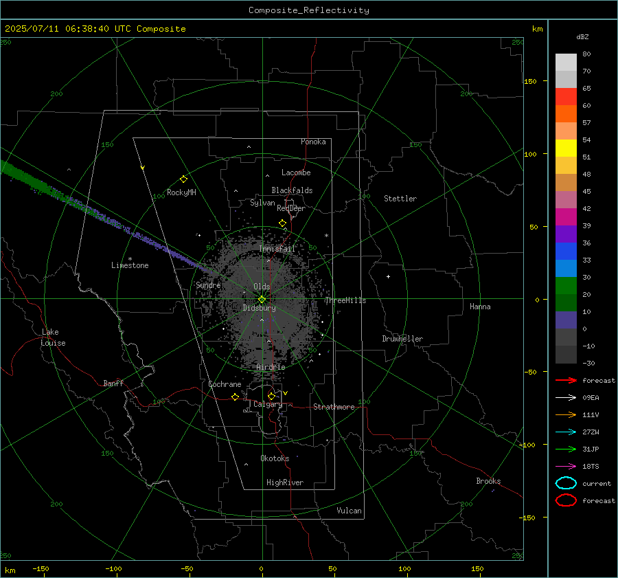Click the ThreeHills city label

pos(345,300)
